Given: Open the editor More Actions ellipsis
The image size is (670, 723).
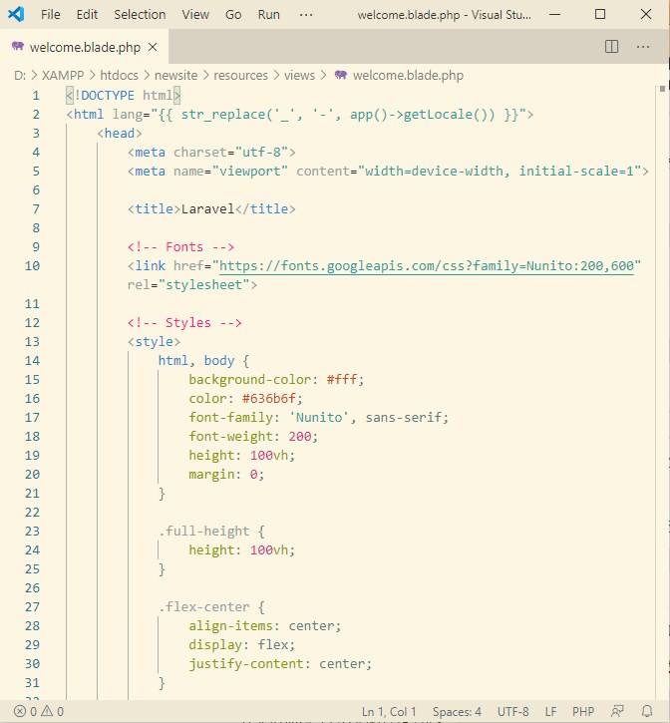Looking at the screenshot, I should click(646, 47).
